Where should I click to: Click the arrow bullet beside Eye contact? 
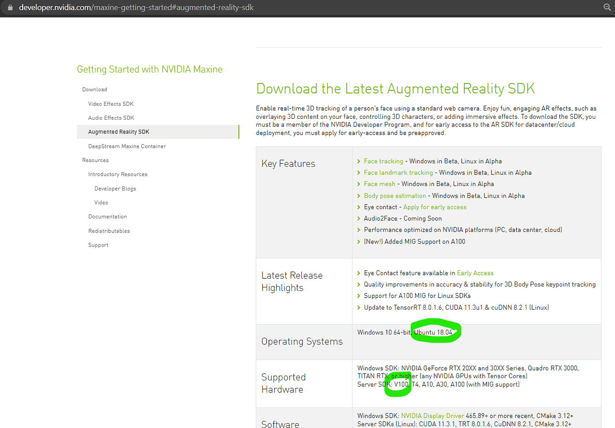tap(359, 207)
